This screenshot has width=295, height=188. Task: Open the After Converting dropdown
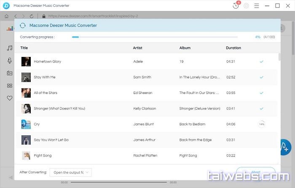pos(70,172)
